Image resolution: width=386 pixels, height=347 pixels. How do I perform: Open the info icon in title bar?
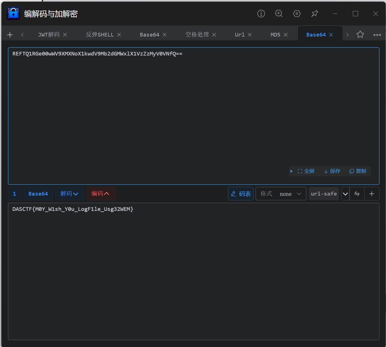click(x=261, y=14)
